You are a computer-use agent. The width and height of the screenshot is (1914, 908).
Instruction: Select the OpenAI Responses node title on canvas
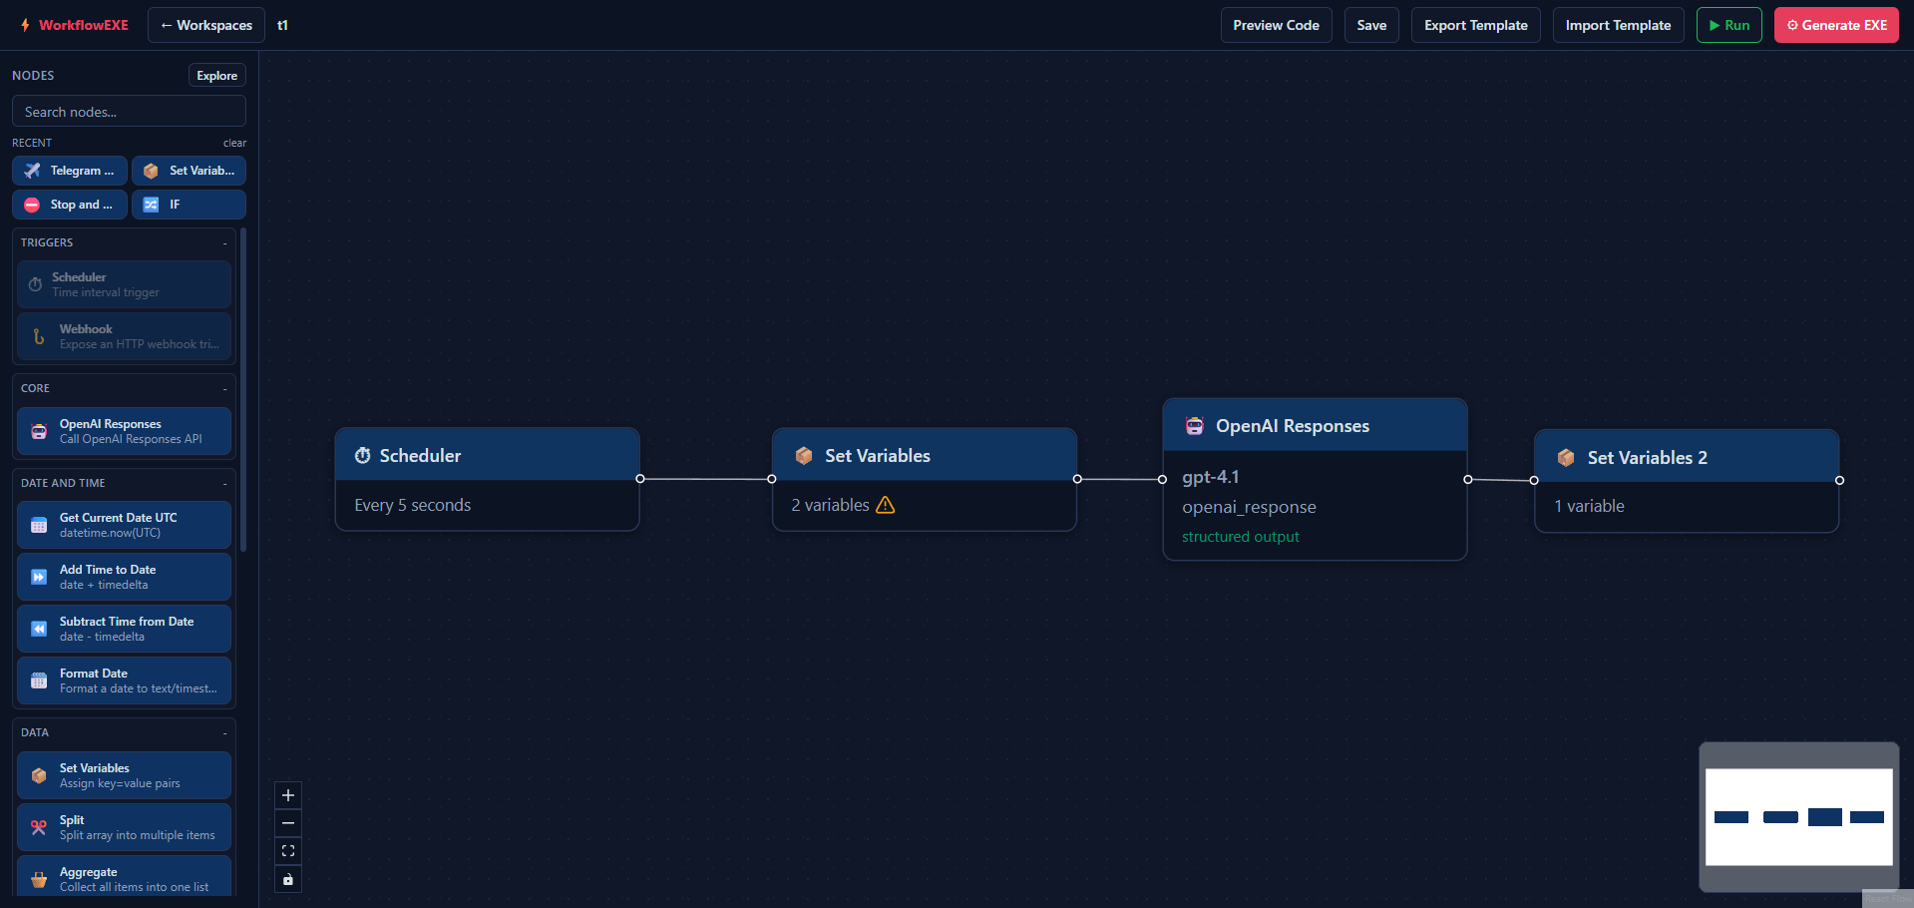1292,426
